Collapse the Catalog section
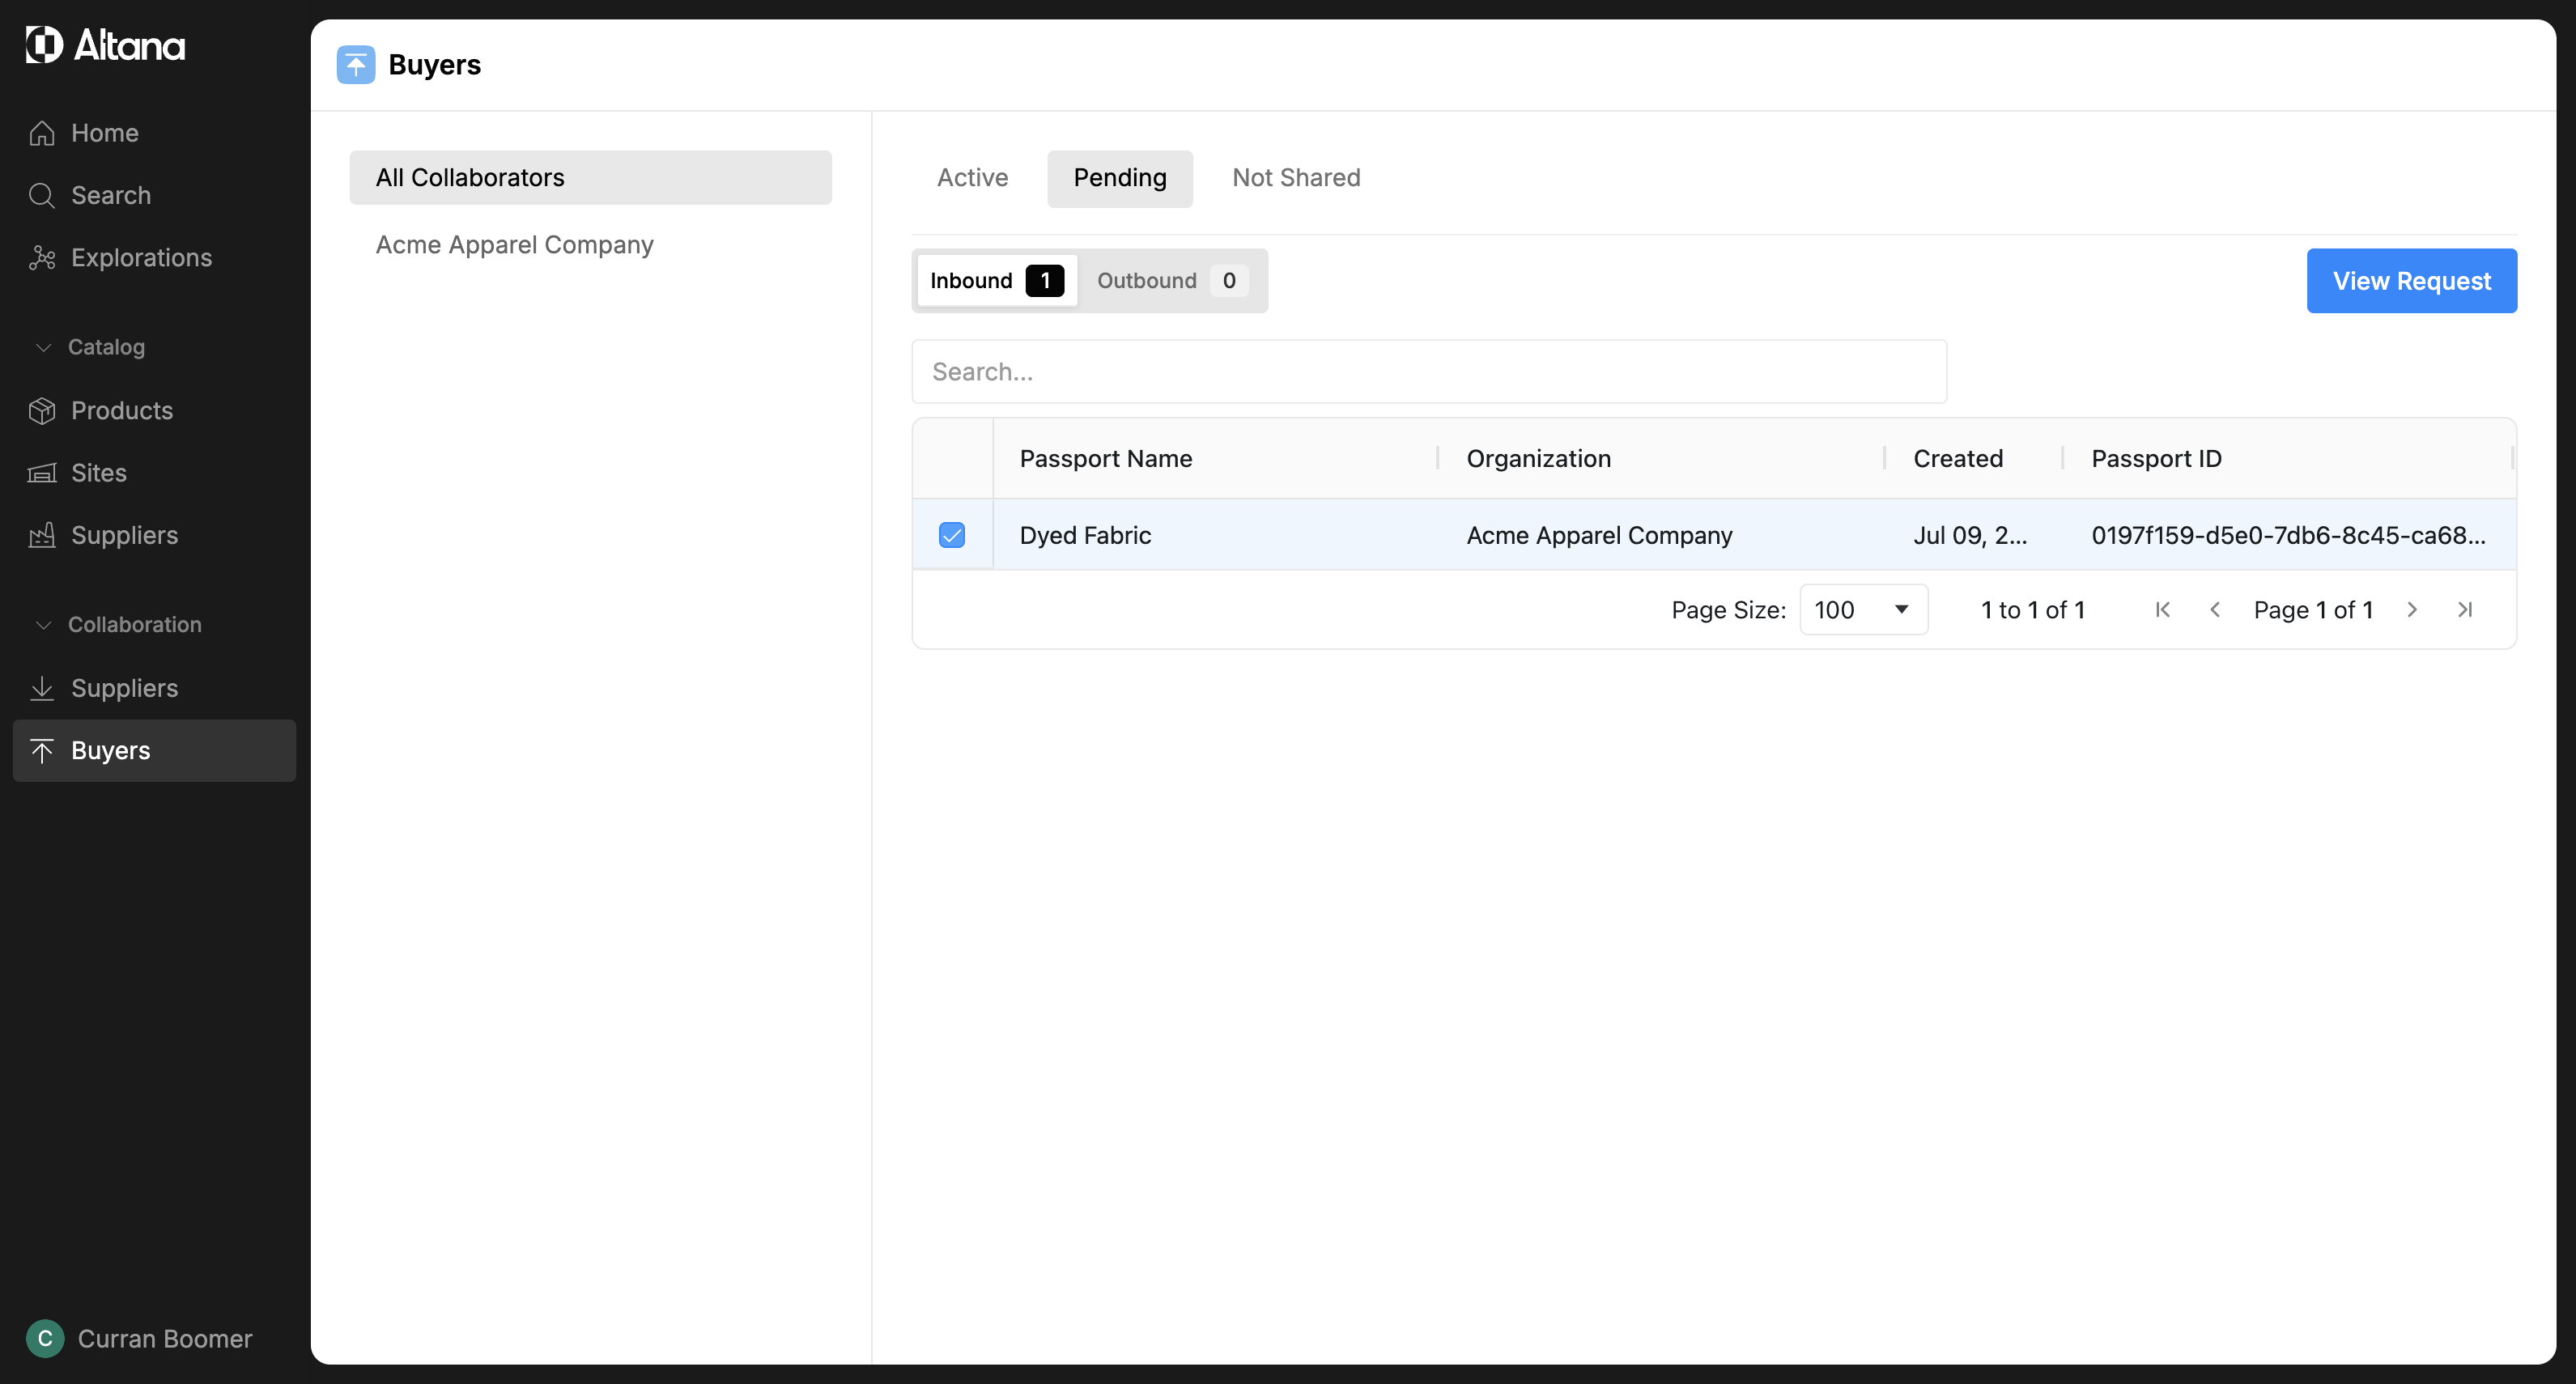This screenshot has width=2576, height=1384. point(44,347)
